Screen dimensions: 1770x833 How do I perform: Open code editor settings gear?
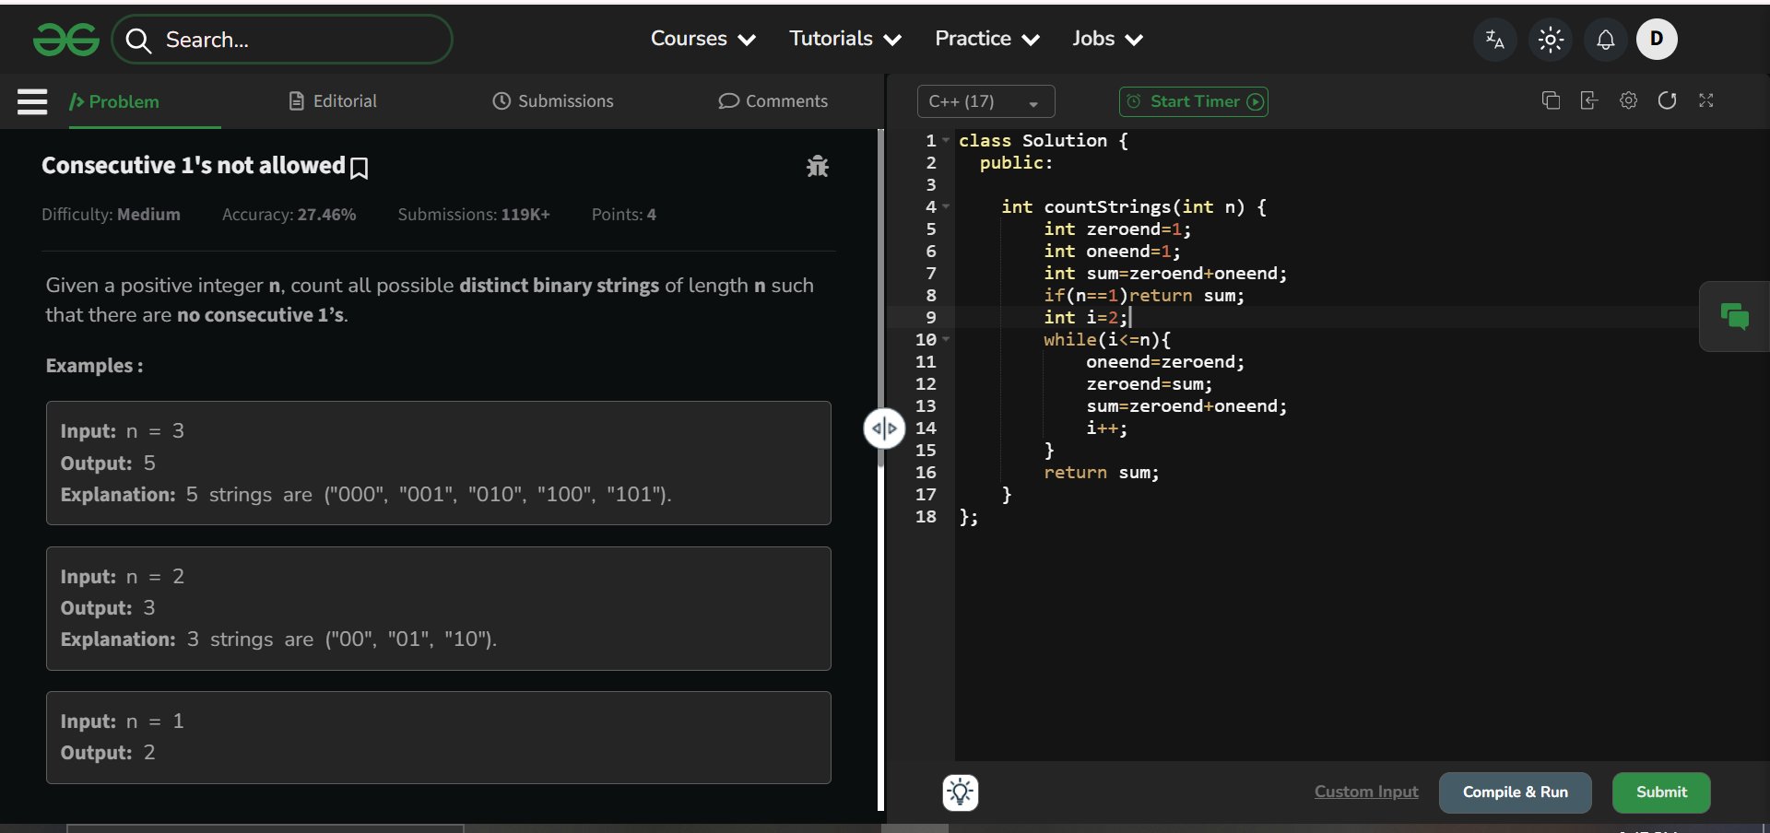click(x=1628, y=100)
